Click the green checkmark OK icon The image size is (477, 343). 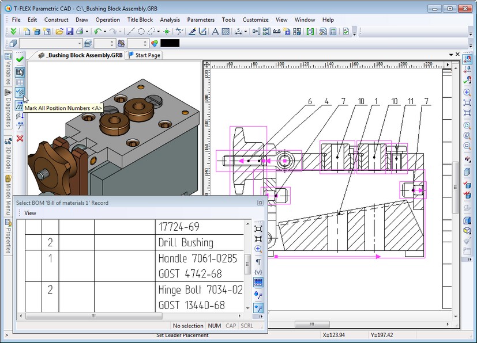(20, 59)
